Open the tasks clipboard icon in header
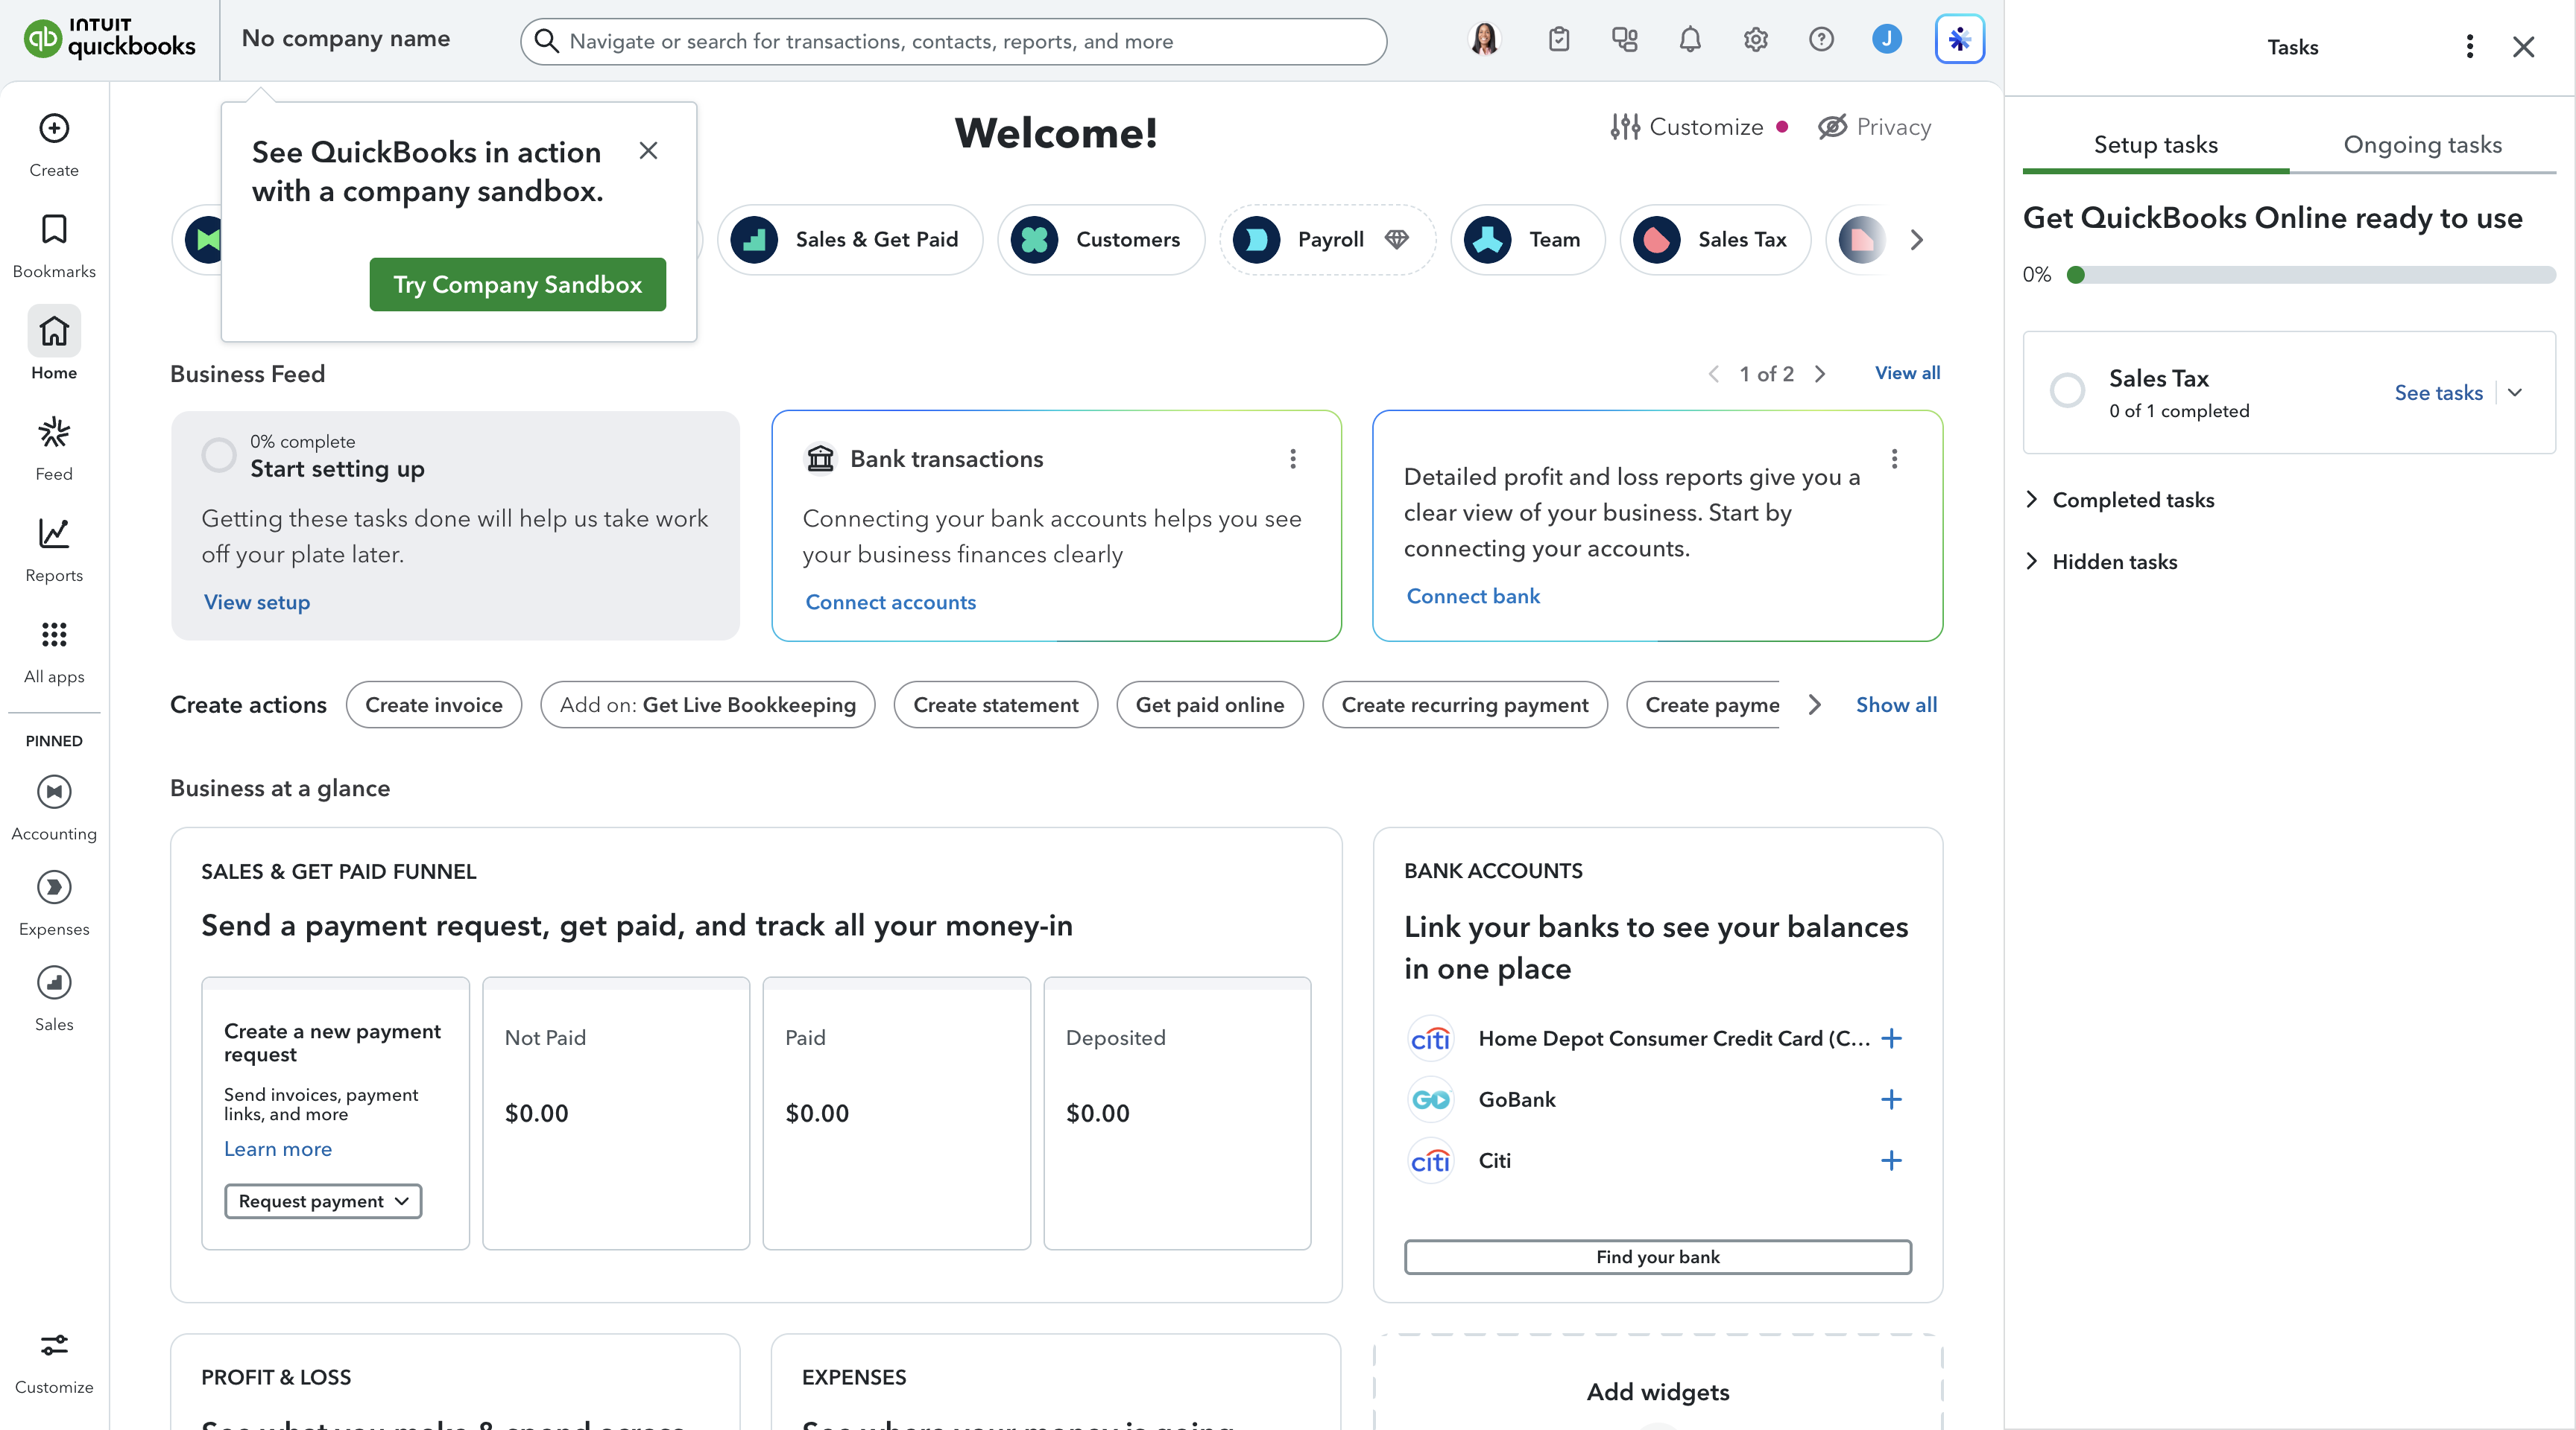 (x=1559, y=40)
